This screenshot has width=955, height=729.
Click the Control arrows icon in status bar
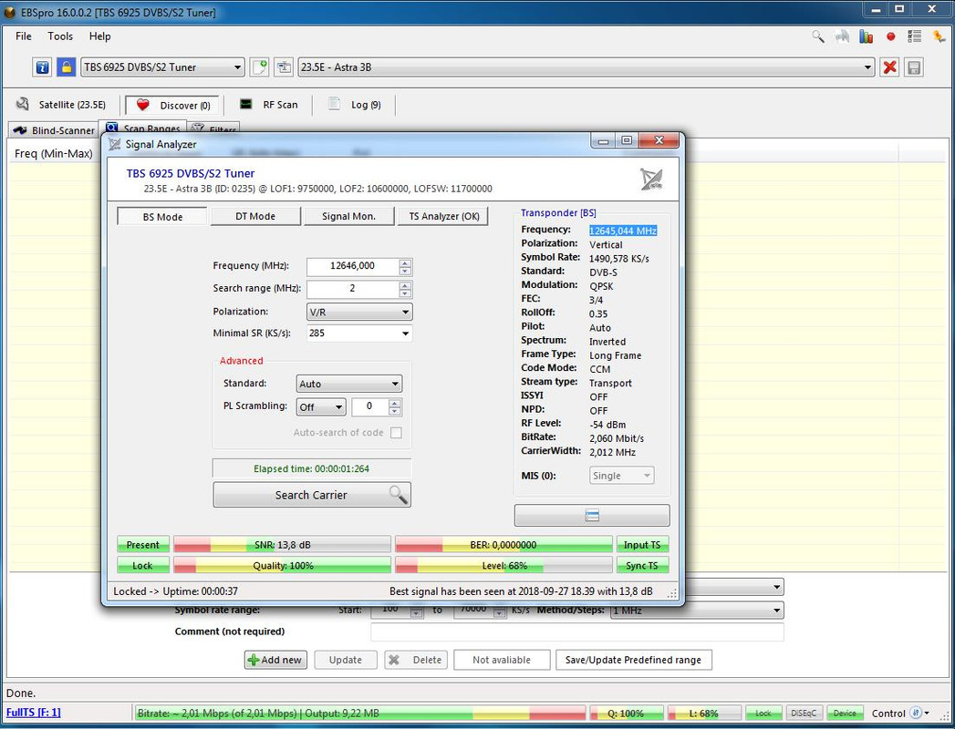[x=916, y=713]
